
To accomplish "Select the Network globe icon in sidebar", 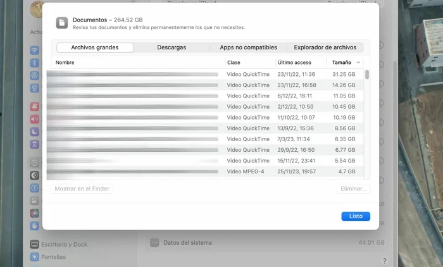I will (34, 75).
